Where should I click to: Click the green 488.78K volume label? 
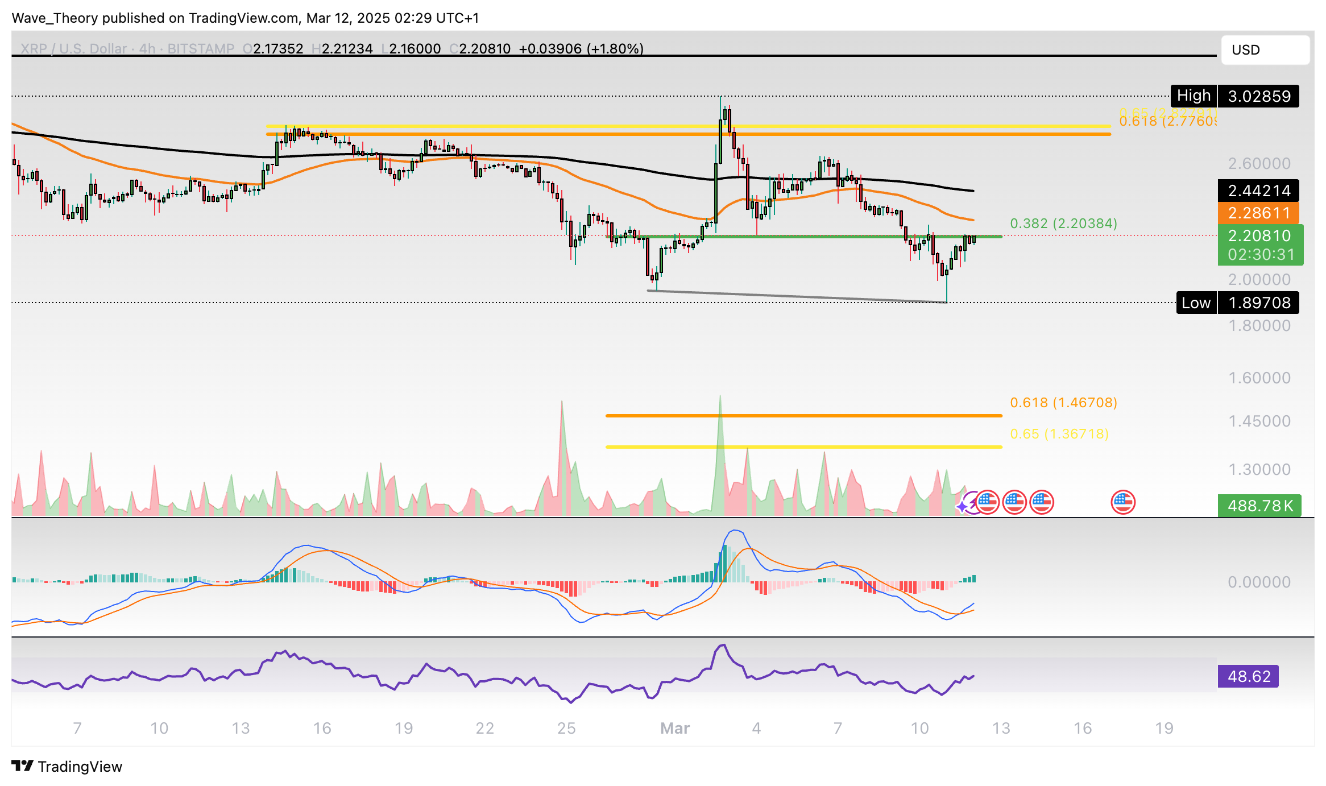click(x=1259, y=506)
